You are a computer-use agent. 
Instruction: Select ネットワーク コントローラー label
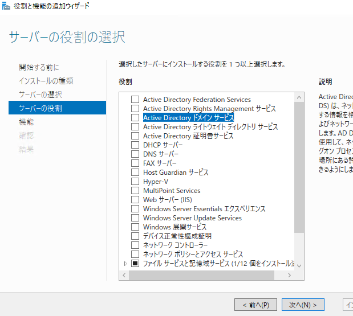tap(176, 245)
